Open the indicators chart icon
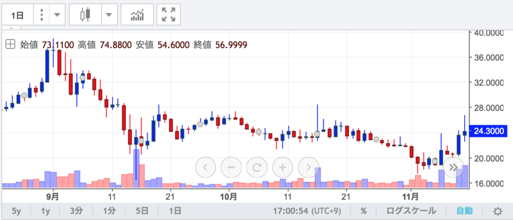513x220 pixels. coord(137,15)
